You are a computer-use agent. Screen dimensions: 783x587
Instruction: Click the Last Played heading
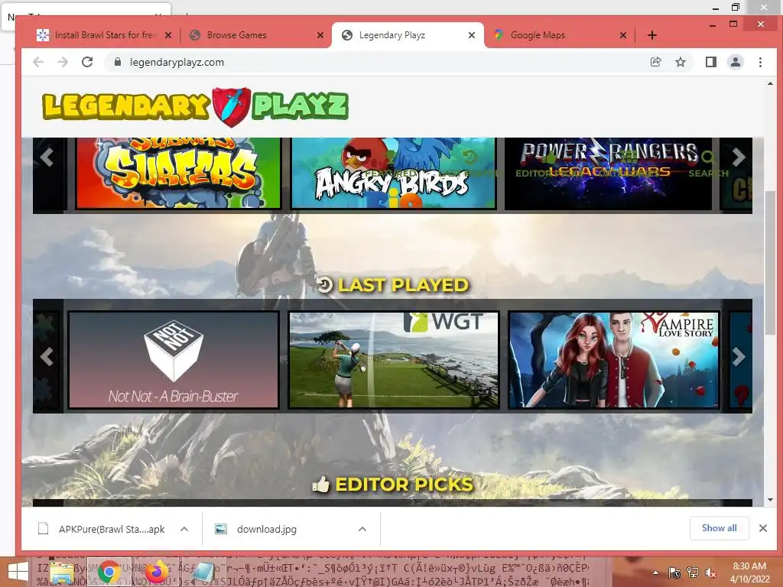[x=403, y=285]
